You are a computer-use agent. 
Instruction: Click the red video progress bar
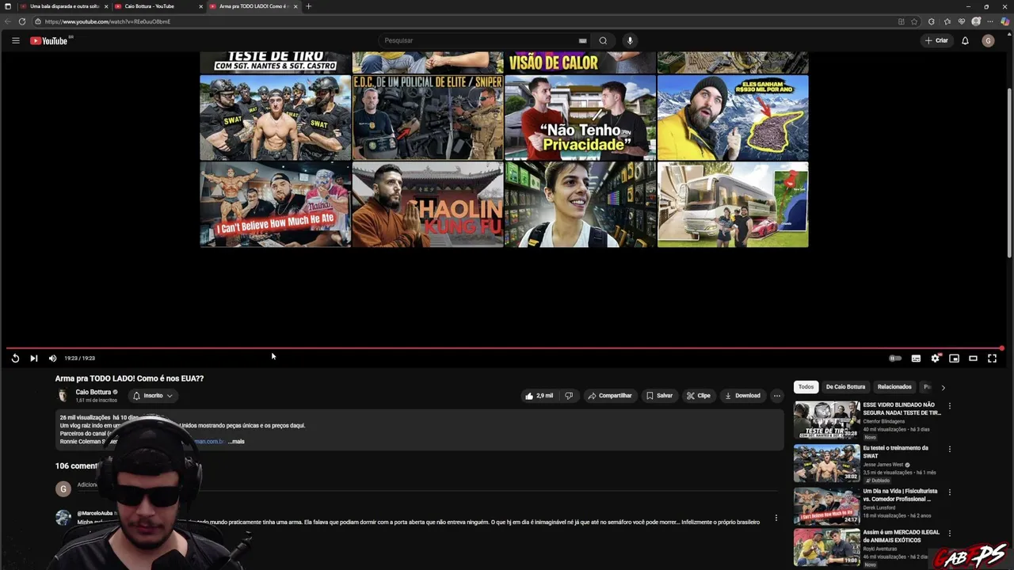pyautogui.click(x=504, y=348)
